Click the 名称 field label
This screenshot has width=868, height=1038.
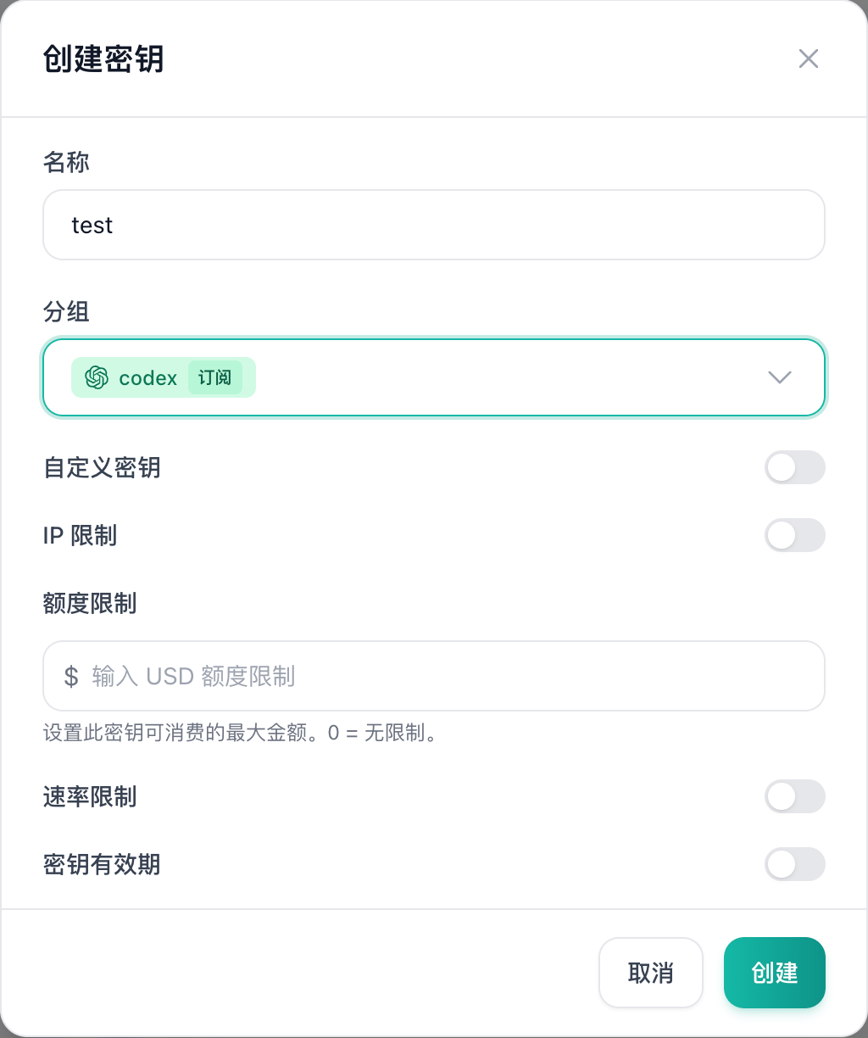pos(66,163)
